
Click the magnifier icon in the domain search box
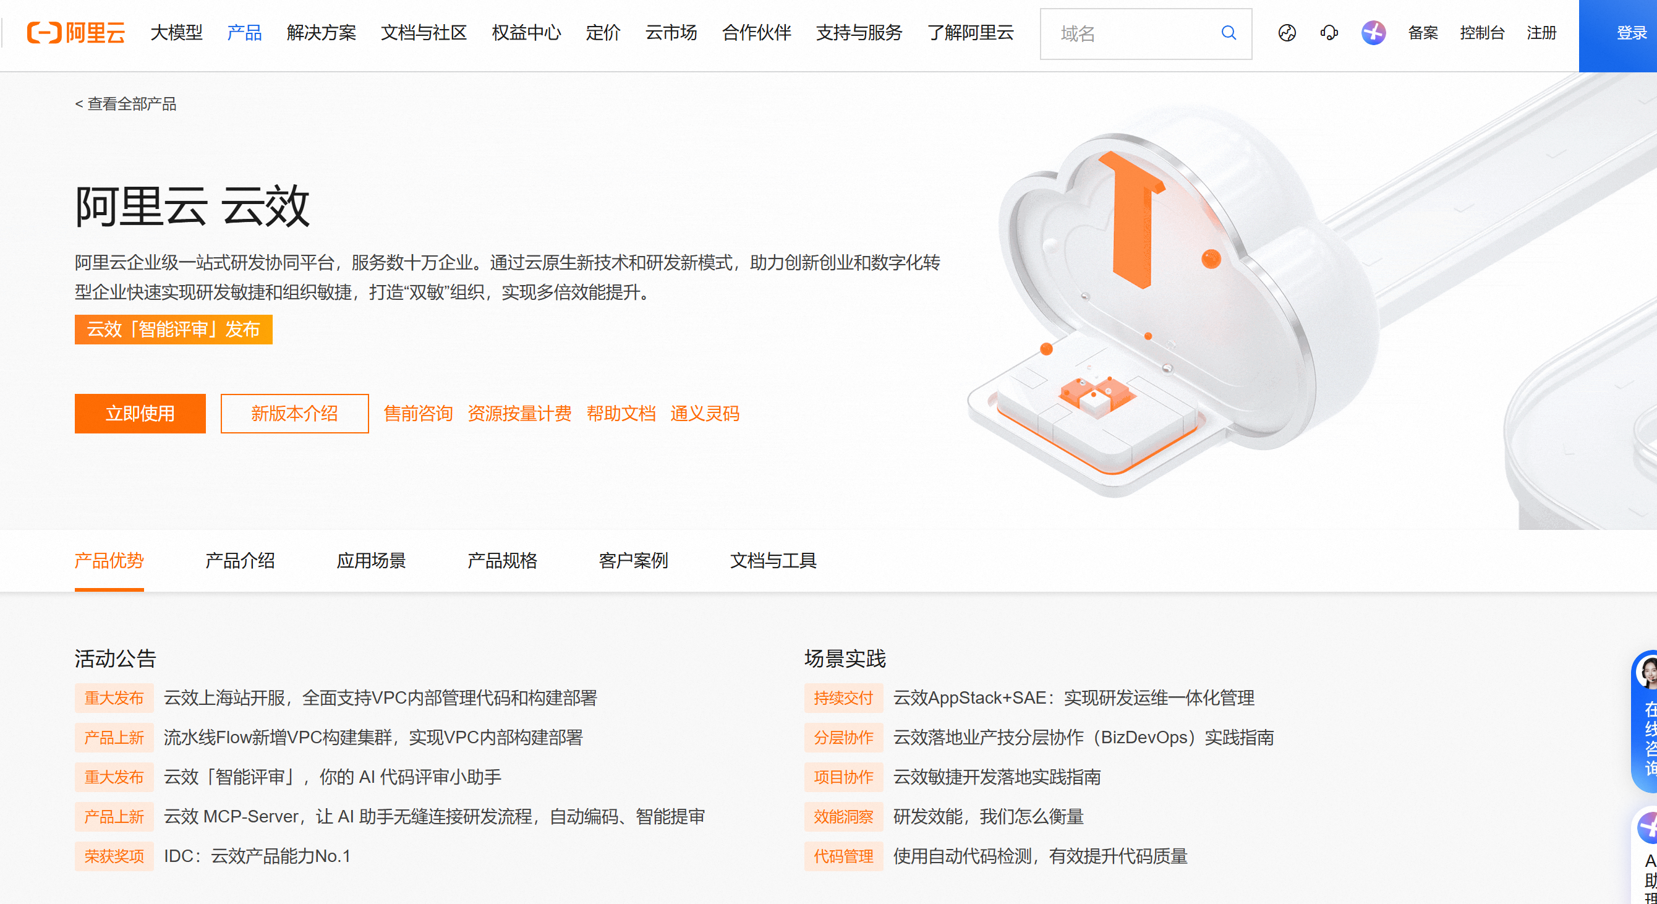pyautogui.click(x=1229, y=33)
